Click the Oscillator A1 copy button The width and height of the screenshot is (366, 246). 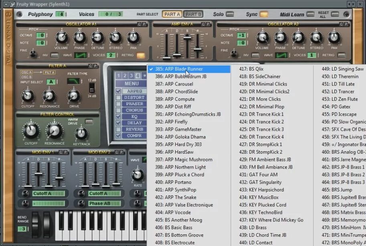point(139,24)
